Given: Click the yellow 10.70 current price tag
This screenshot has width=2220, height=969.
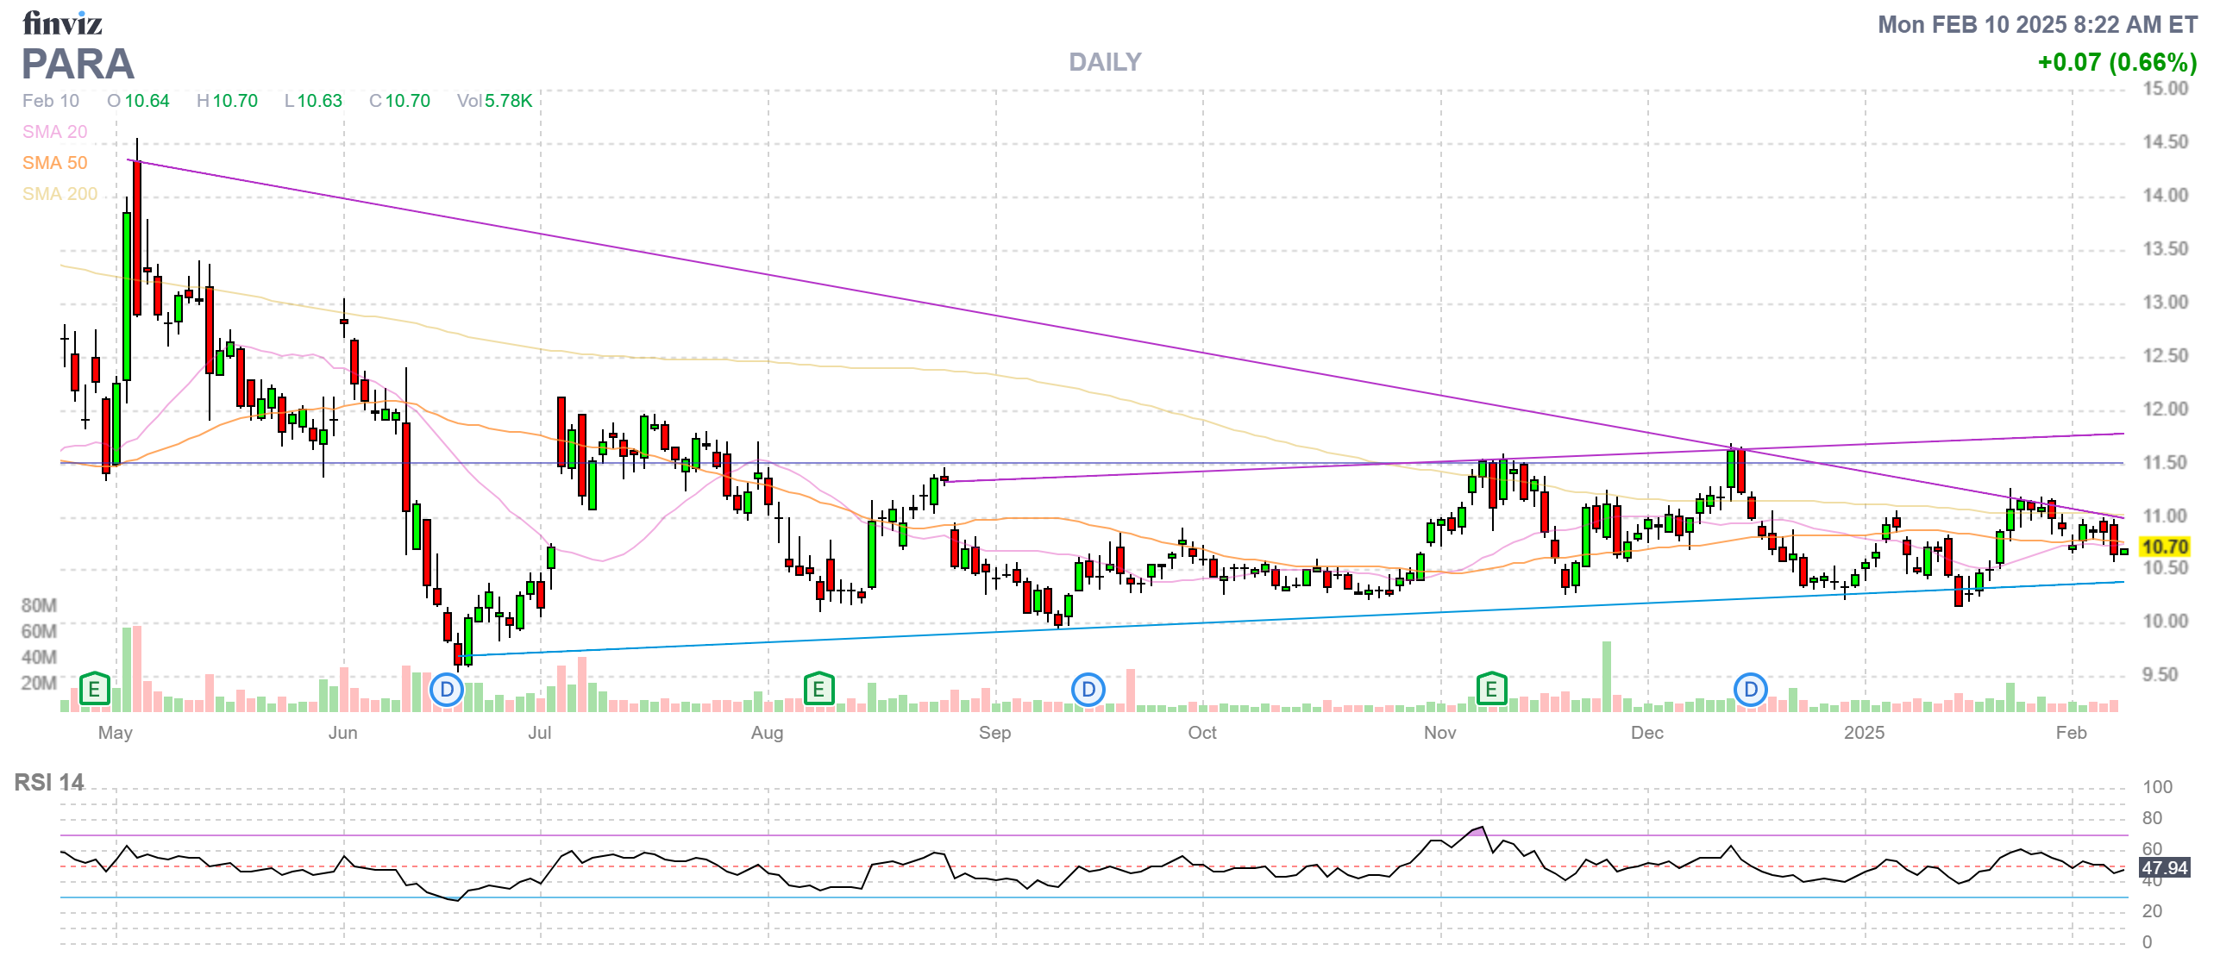Looking at the screenshot, I should (x=2165, y=547).
